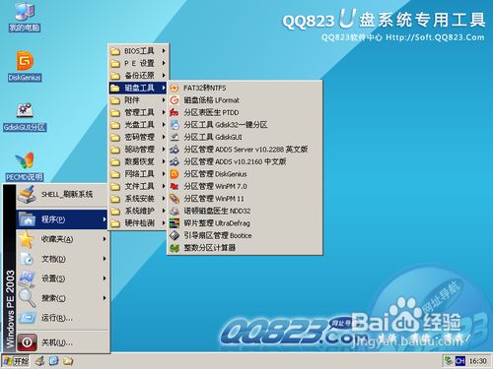Screen dimensions: 493x369
Task: Launch DiskGenius from the desktop
Action: click(x=25, y=66)
